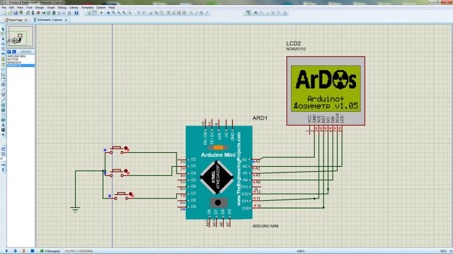Click the Pan/center plus icon in toolbar
The width and height of the screenshot is (453, 254).
(x=109, y=13)
